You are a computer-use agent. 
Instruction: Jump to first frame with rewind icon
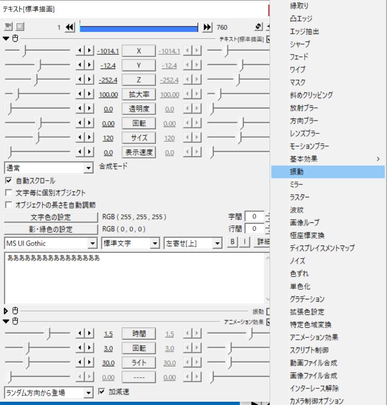pyautogui.click(x=70, y=27)
